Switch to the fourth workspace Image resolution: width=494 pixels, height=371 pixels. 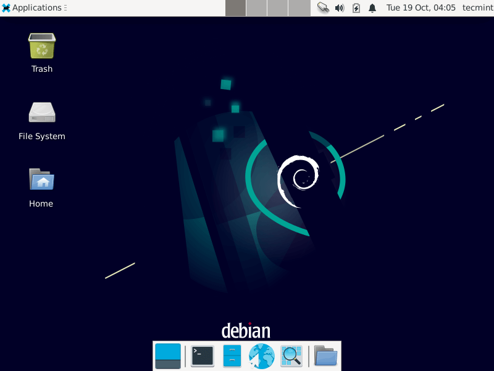pos(299,8)
